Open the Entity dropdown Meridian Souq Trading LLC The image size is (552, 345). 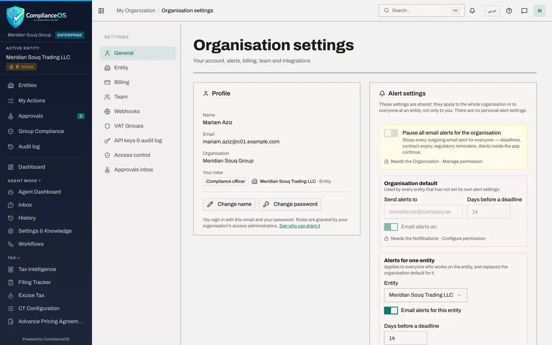pos(426,295)
